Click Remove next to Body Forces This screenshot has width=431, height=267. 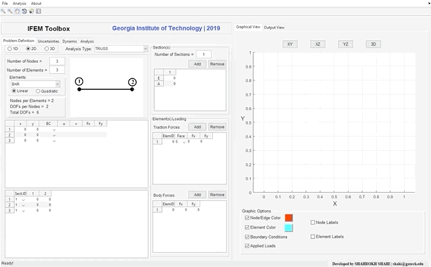click(217, 195)
